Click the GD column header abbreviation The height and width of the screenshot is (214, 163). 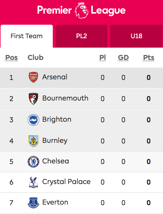pos(123,57)
